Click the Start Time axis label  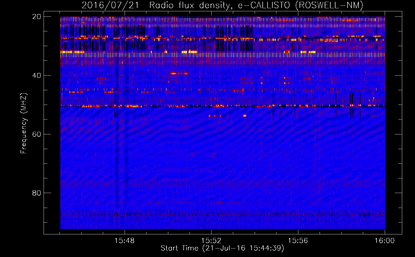coord(222,248)
